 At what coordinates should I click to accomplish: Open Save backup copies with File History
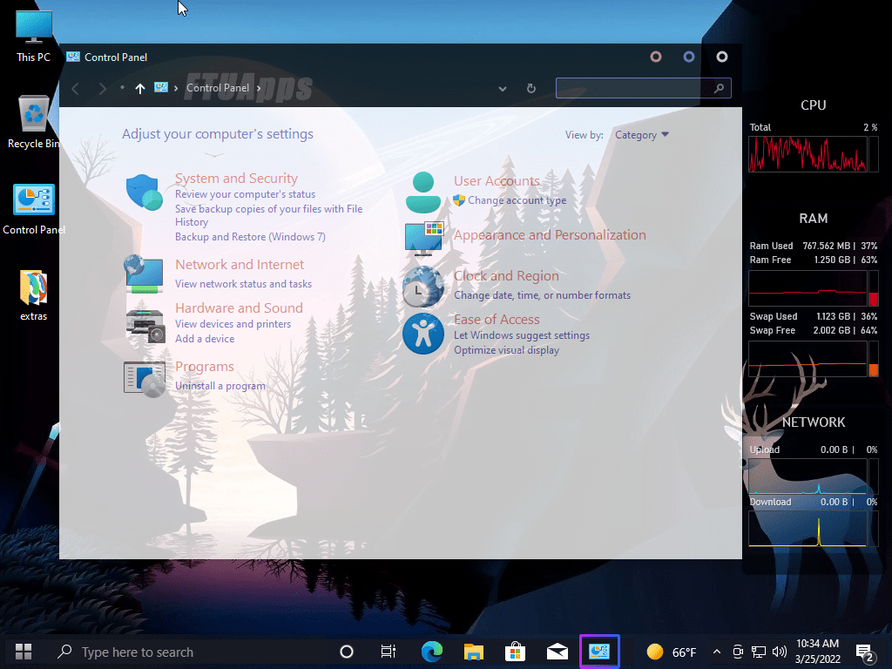click(x=268, y=215)
